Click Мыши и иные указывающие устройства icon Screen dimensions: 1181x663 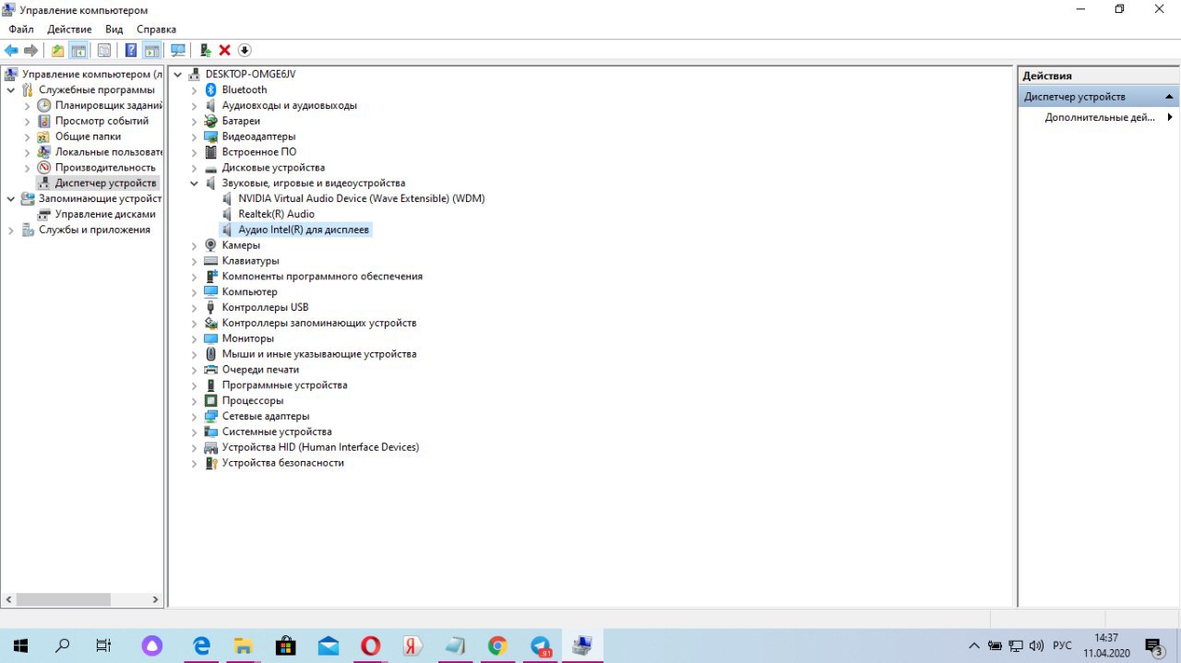pos(211,354)
